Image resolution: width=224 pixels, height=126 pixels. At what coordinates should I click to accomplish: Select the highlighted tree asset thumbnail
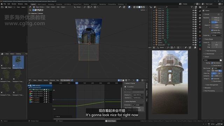coord(18,62)
